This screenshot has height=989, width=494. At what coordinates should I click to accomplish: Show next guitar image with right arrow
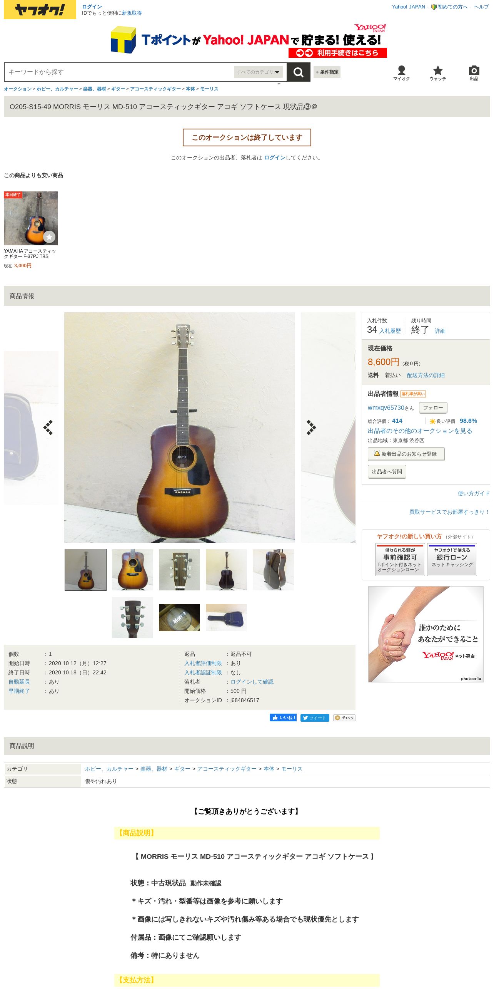[x=311, y=427]
